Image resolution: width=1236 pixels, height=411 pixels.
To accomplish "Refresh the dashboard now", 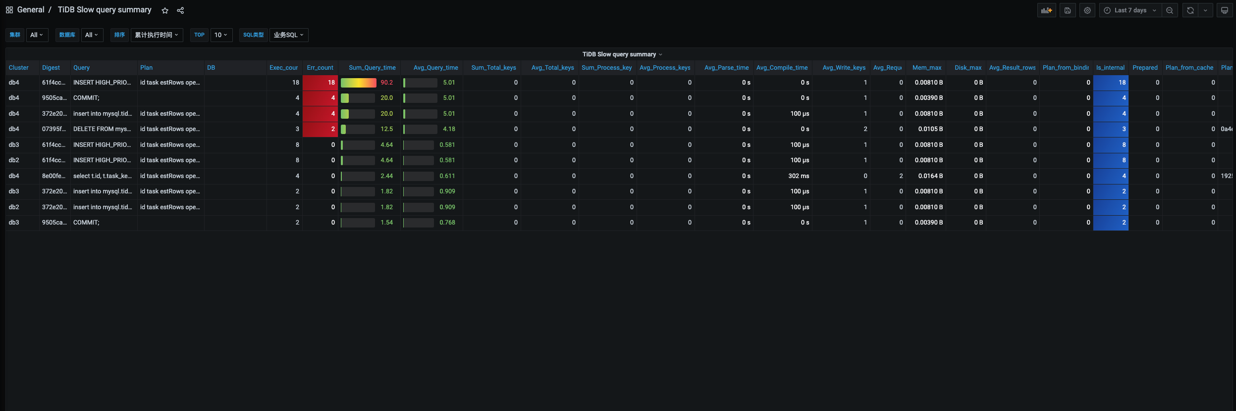I will pyautogui.click(x=1190, y=10).
